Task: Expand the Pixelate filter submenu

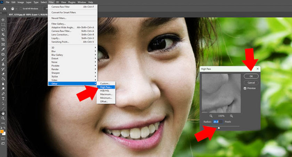Action: pos(72,66)
